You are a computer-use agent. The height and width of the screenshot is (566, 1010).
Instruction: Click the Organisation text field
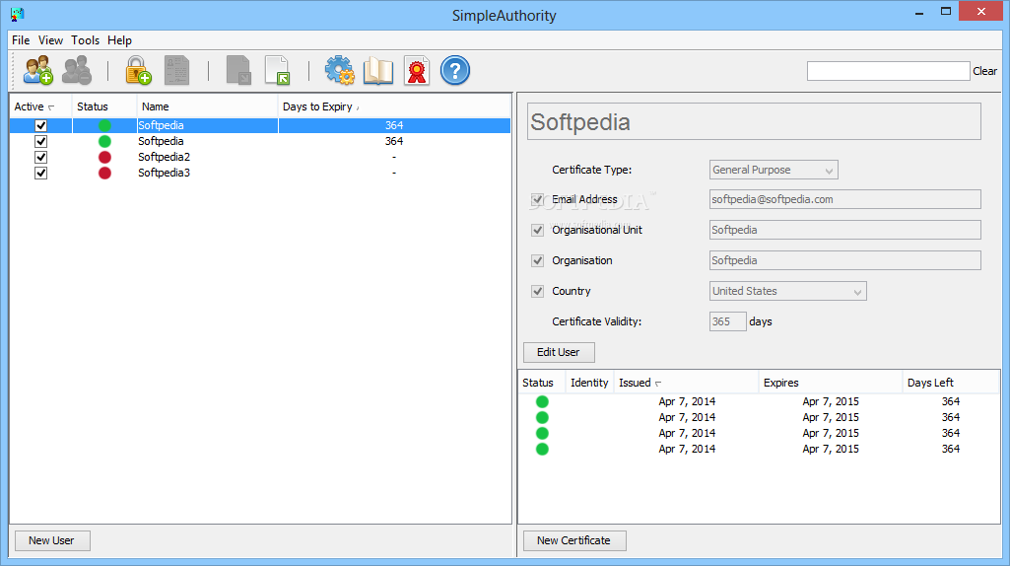coord(845,260)
